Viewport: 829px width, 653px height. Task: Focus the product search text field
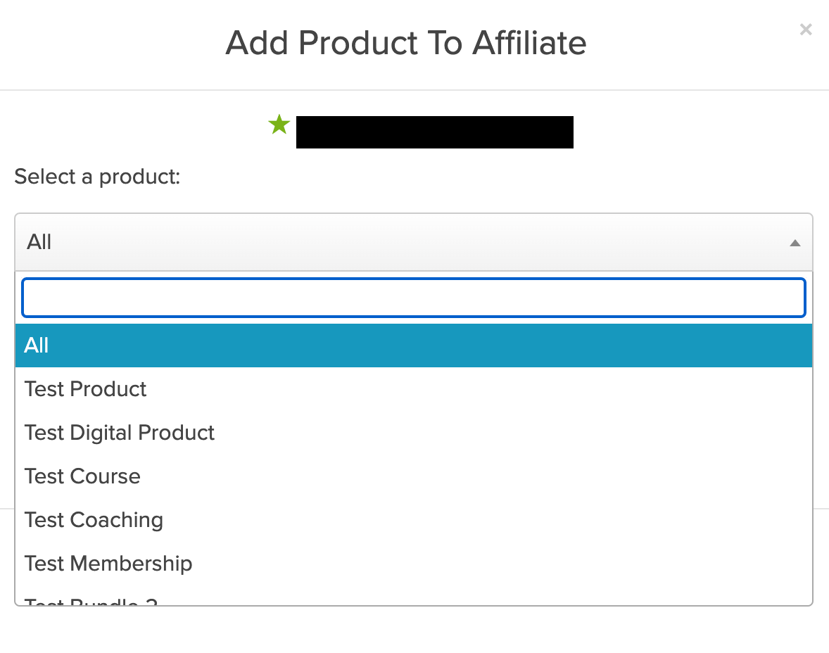(x=413, y=298)
